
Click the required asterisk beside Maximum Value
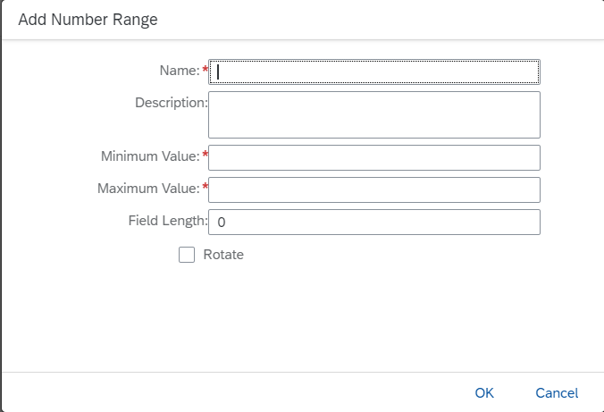[206, 188]
